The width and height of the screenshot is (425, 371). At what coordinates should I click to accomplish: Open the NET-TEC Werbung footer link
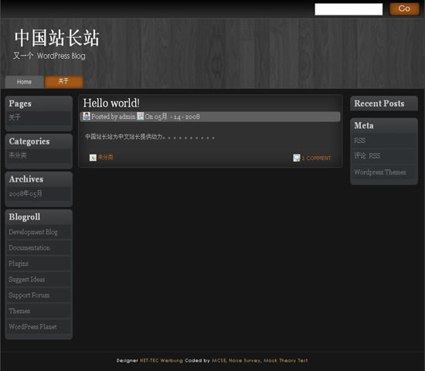coord(161,360)
